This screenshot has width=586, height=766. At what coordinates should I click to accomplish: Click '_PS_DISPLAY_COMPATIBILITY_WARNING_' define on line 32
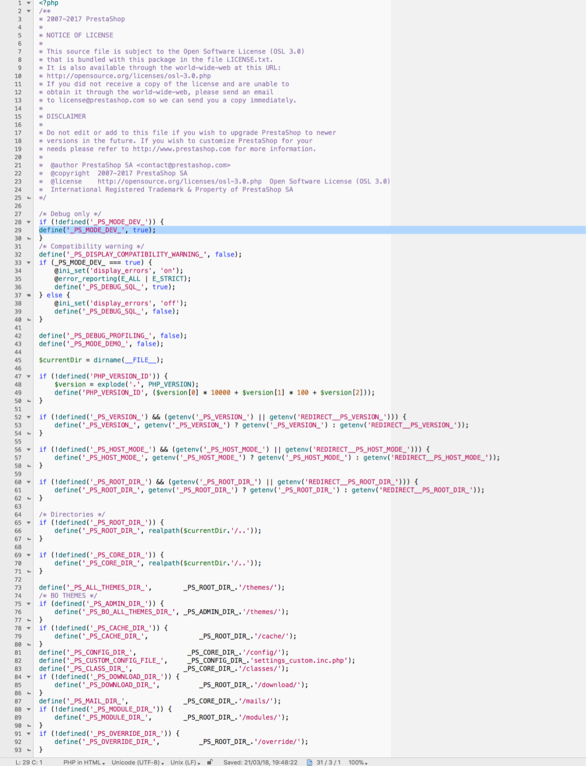click(140, 254)
